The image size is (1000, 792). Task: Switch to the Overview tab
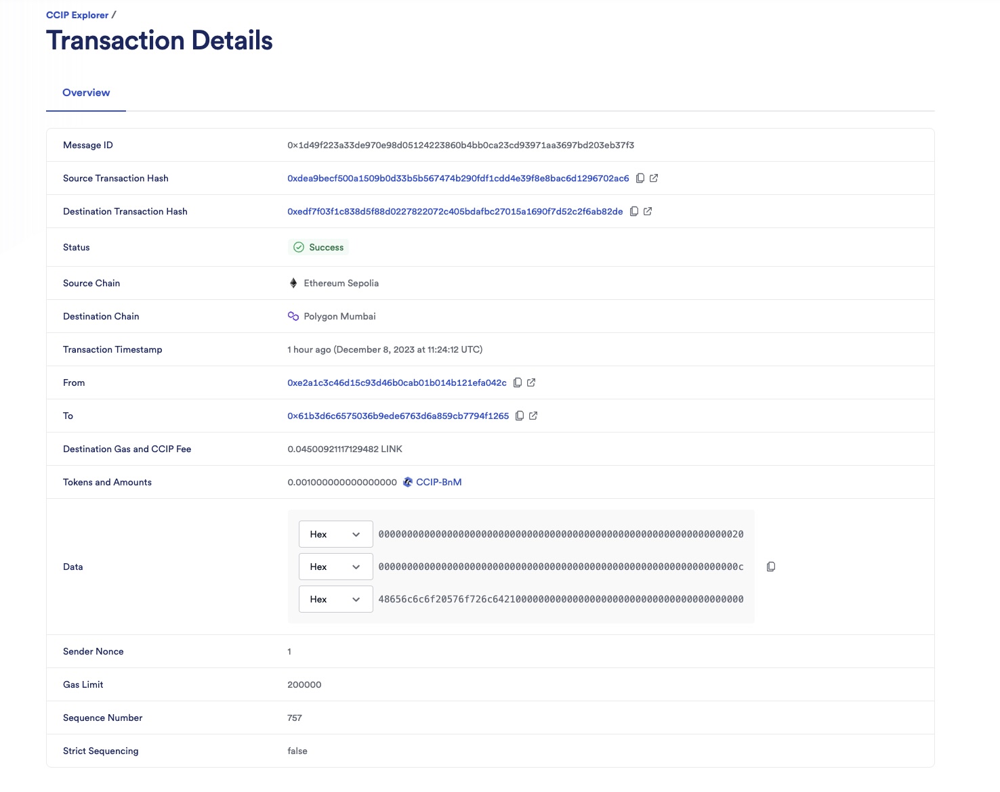(86, 93)
